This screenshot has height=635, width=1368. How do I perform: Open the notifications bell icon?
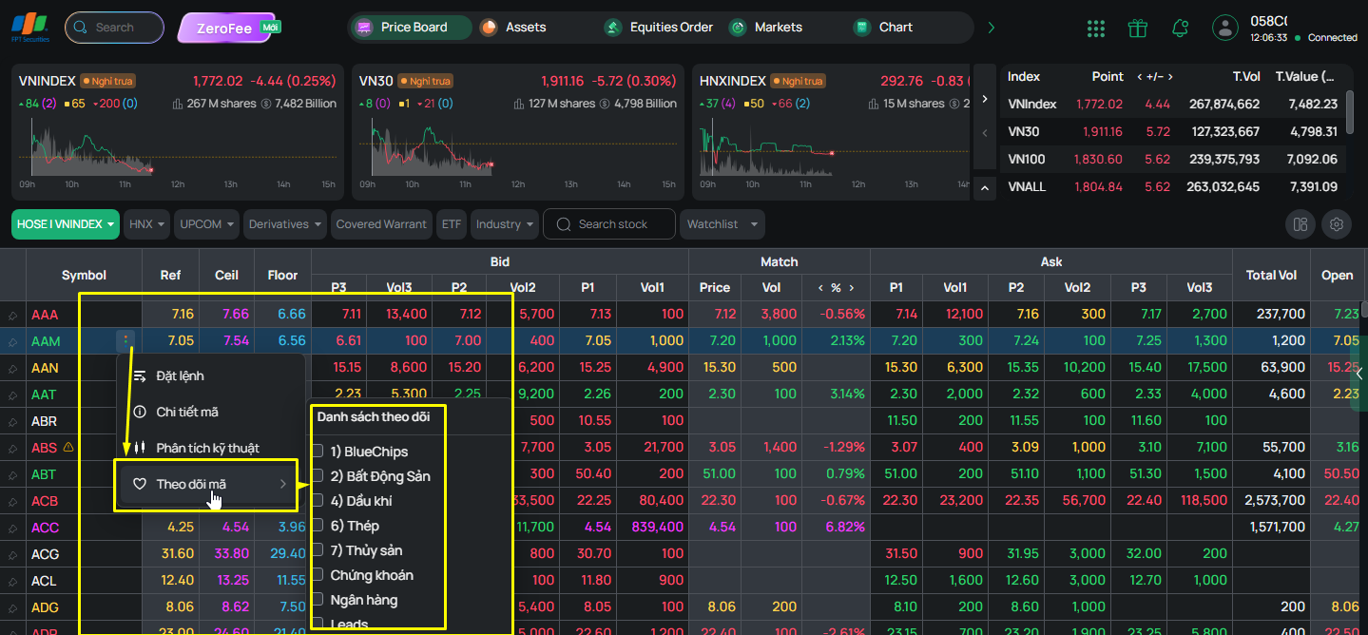(1180, 28)
